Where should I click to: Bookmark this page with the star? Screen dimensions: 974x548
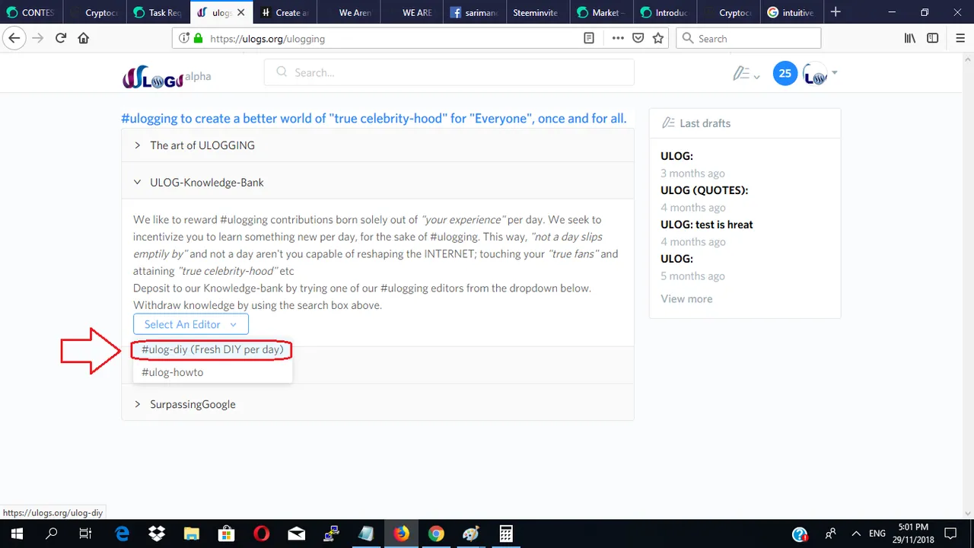[658, 38]
